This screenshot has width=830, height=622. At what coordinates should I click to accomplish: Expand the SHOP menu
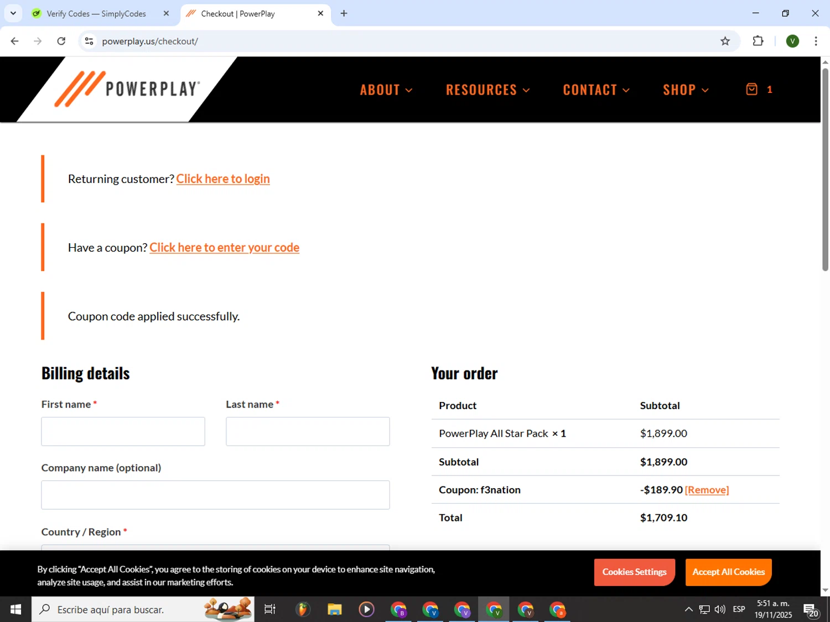click(x=686, y=90)
